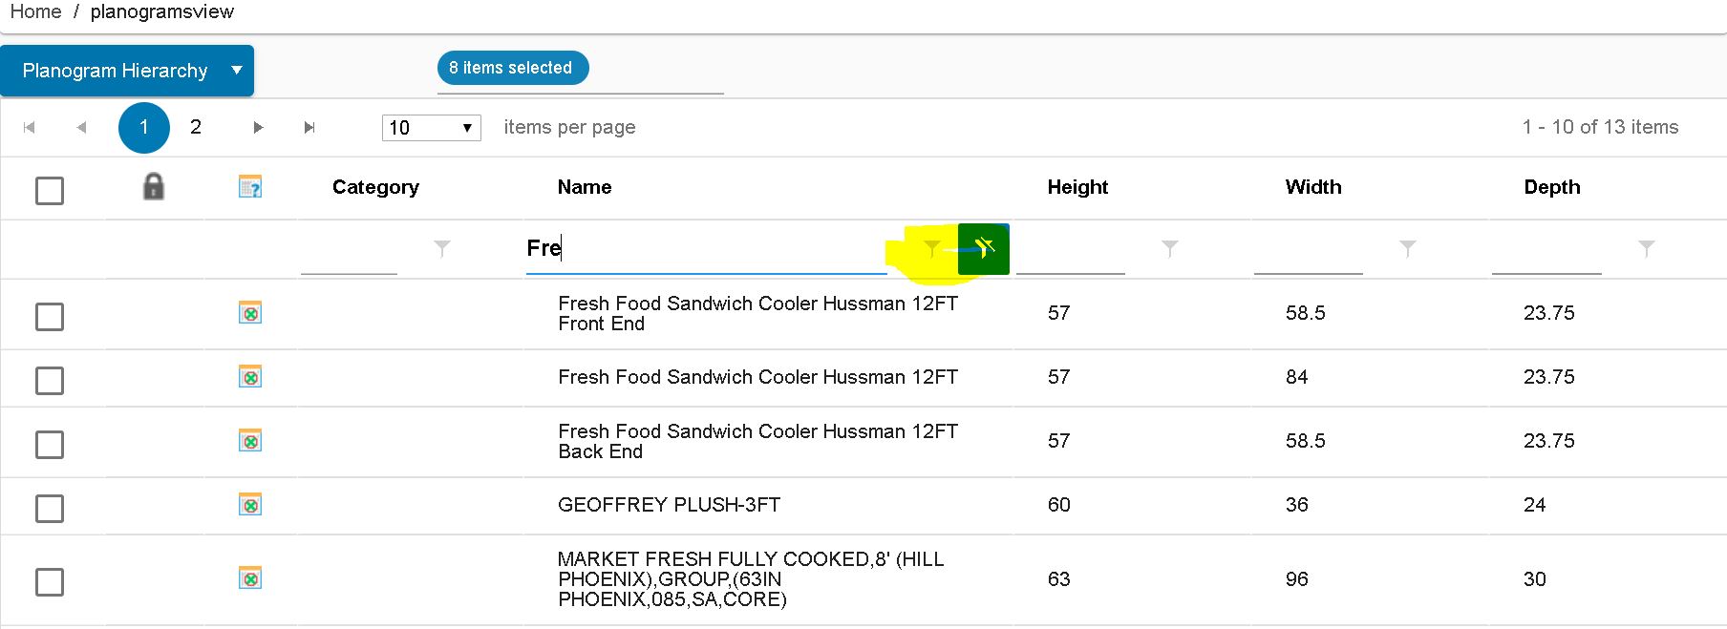Sort by the Name column header
The image size is (1727, 629).
tap(585, 187)
